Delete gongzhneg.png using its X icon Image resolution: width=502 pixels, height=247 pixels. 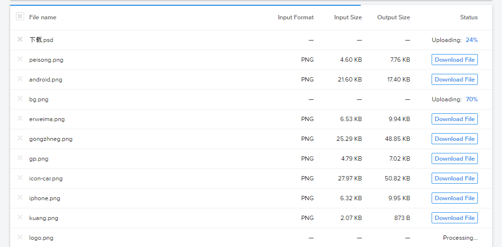20,138
